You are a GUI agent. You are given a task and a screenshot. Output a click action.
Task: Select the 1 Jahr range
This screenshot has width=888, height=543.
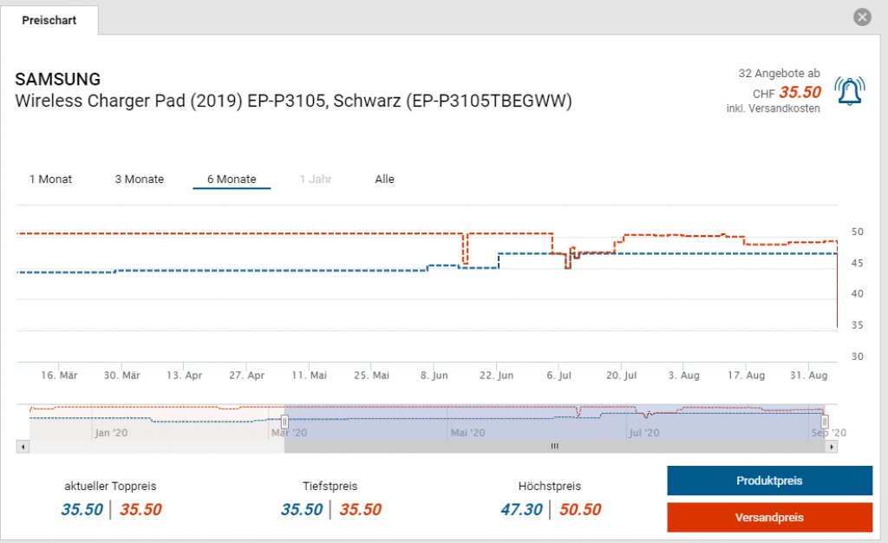[316, 179]
